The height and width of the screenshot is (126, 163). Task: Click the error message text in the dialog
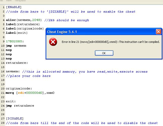pyautogui.click(x=111, y=42)
